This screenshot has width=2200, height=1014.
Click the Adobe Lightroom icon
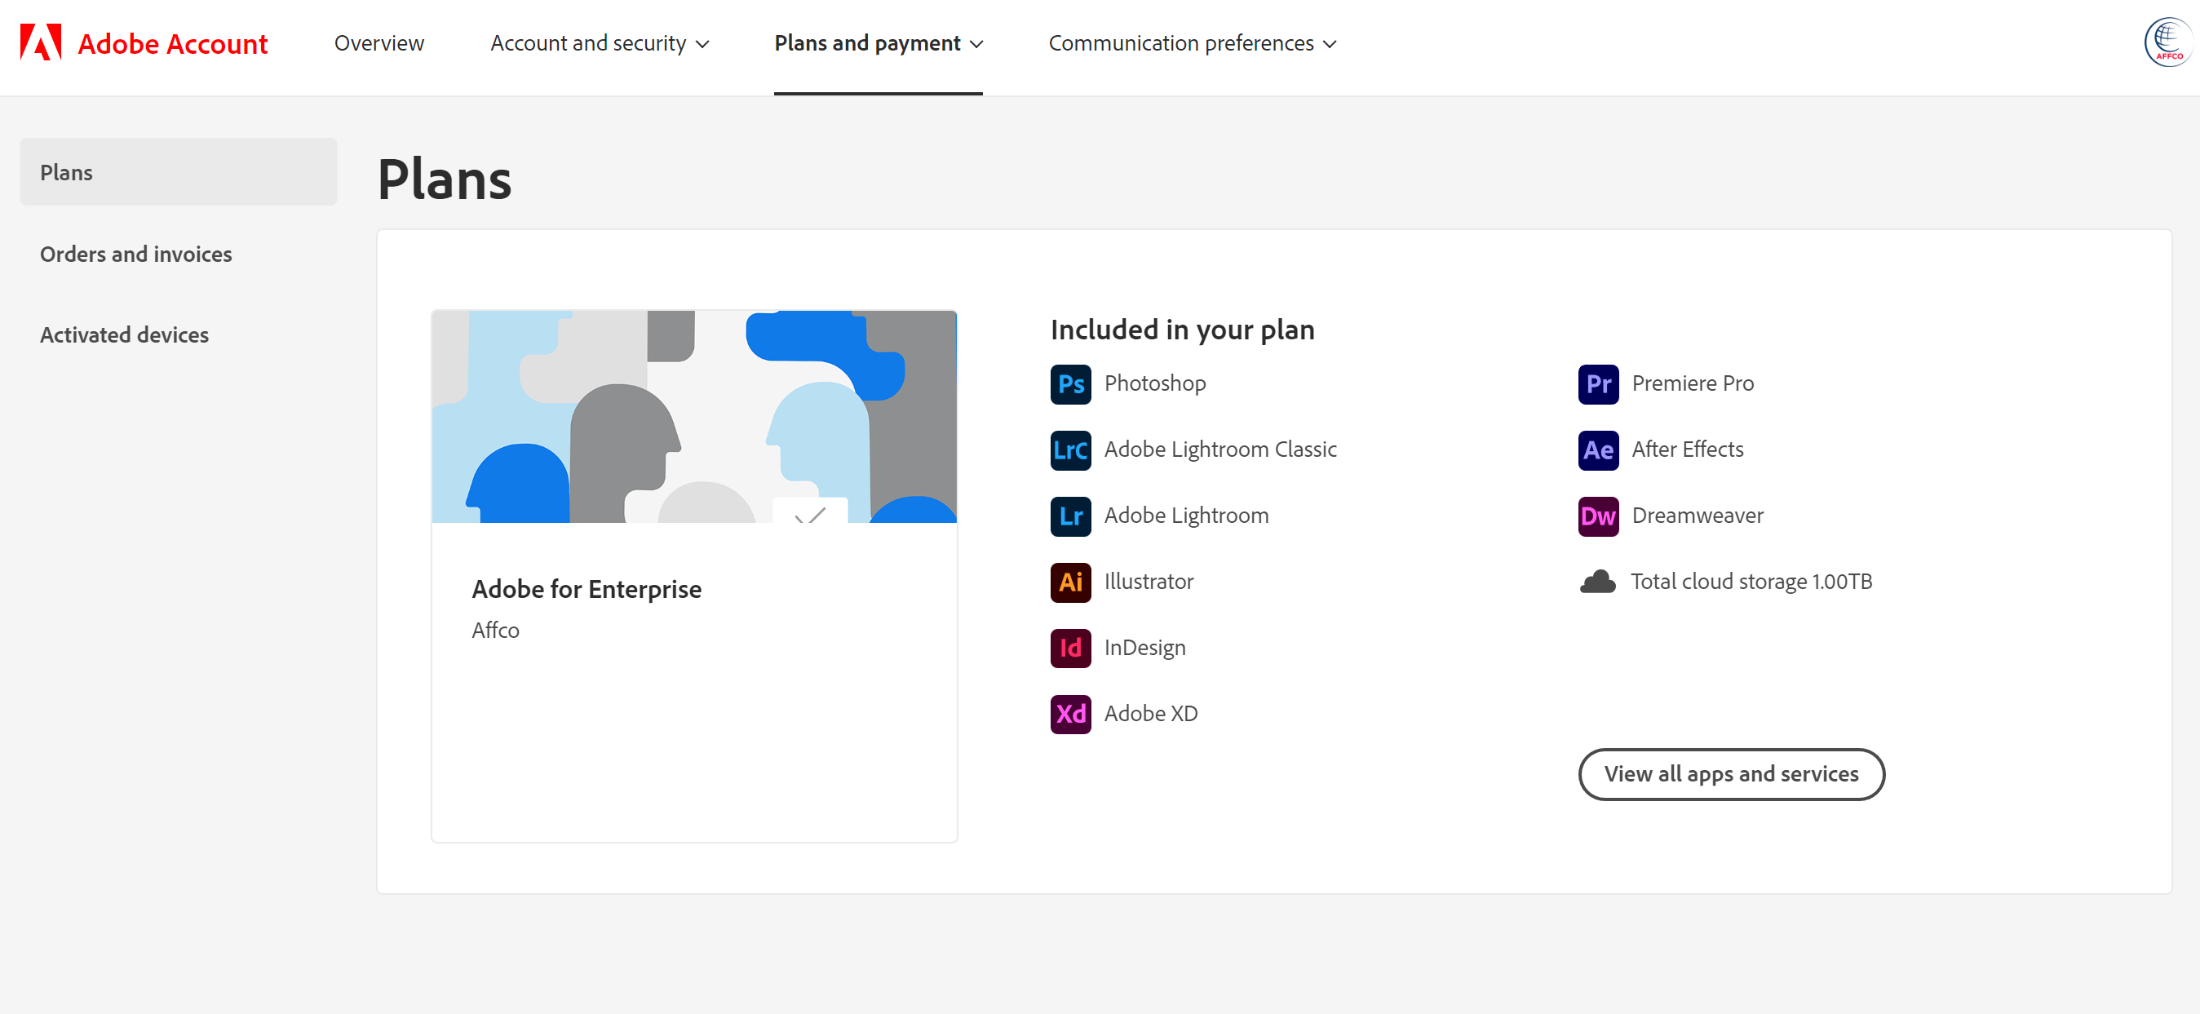point(1072,515)
